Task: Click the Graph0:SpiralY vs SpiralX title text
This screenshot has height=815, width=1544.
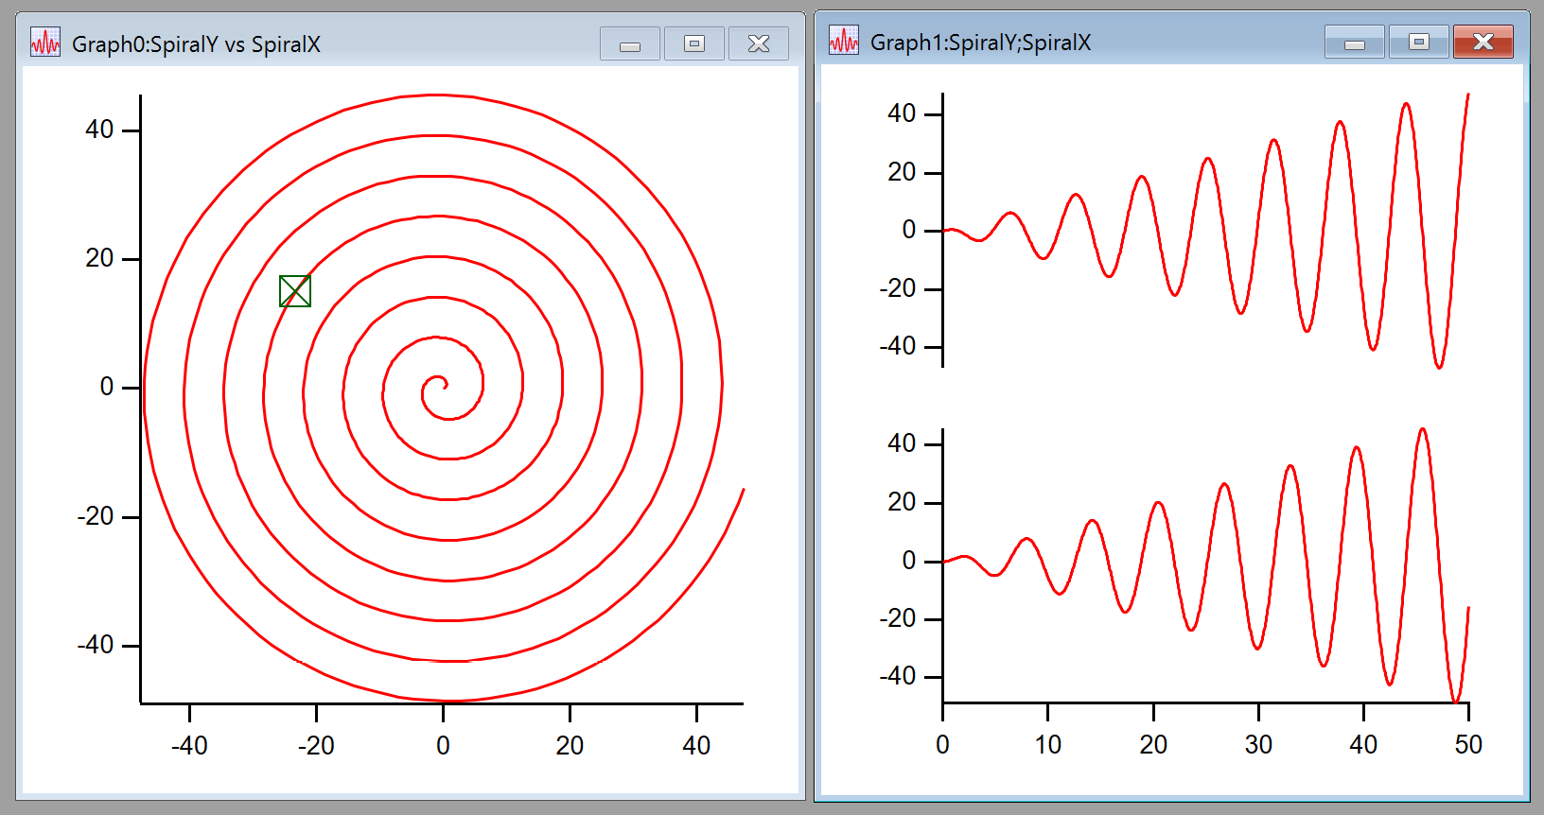Action: coord(196,44)
